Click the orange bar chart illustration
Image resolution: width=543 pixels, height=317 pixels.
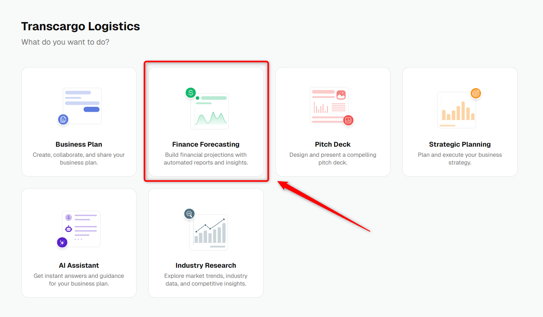tap(457, 110)
